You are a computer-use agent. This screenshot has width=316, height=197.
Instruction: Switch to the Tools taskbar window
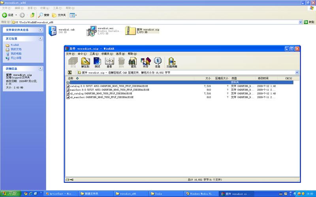[166, 194]
